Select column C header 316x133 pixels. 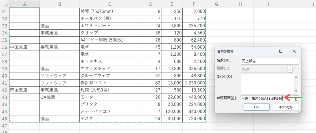point(110,4)
